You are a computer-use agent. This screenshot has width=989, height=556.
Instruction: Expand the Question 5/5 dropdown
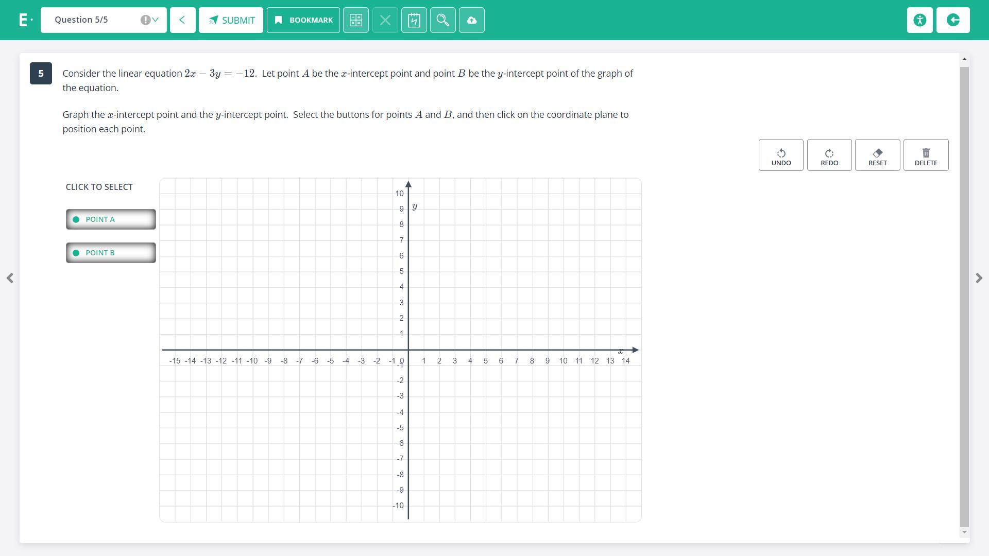point(103,20)
